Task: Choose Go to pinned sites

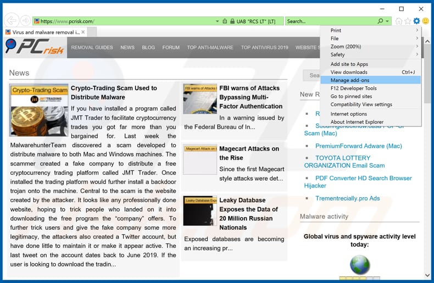Action: coord(371,96)
